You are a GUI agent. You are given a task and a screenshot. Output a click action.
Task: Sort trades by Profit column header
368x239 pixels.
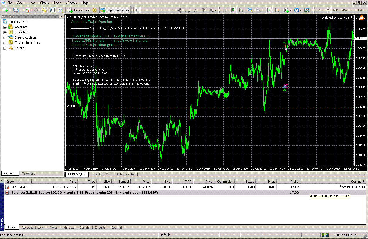point(288,182)
